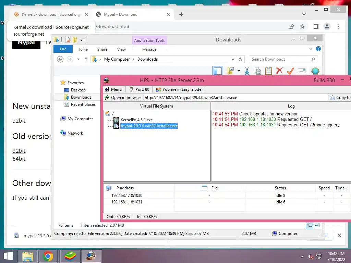Open the folder options dropdown arrow in toolbar
This screenshot has height=263, width=351.
click(239, 71)
